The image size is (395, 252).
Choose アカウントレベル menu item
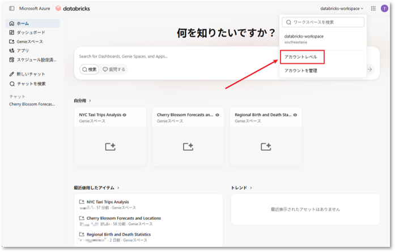(302, 57)
